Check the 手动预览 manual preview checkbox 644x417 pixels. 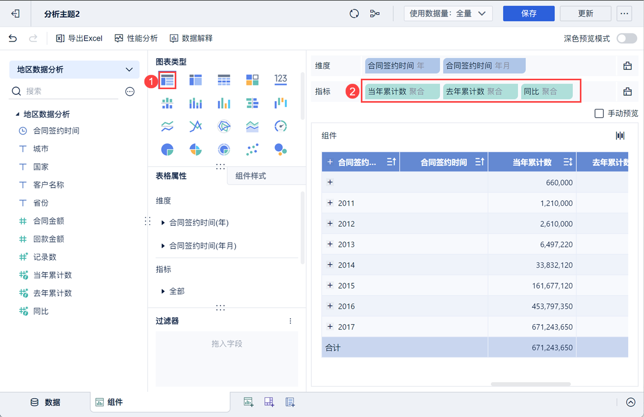tap(599, 113)
